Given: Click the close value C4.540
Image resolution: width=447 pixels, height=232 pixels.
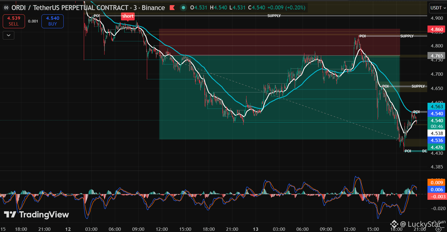Looking at the screenshot, I should point(256,8).
